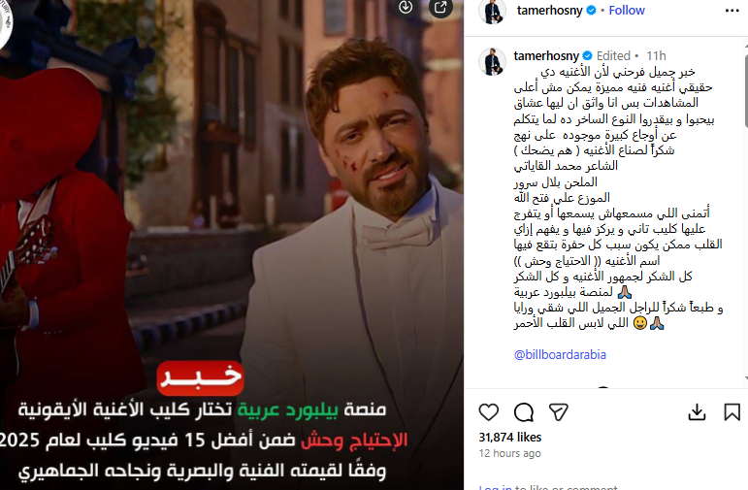This screenshot has width=748, height=490.
Task: Download the post using the arrow icon
Action: point(697,412)
